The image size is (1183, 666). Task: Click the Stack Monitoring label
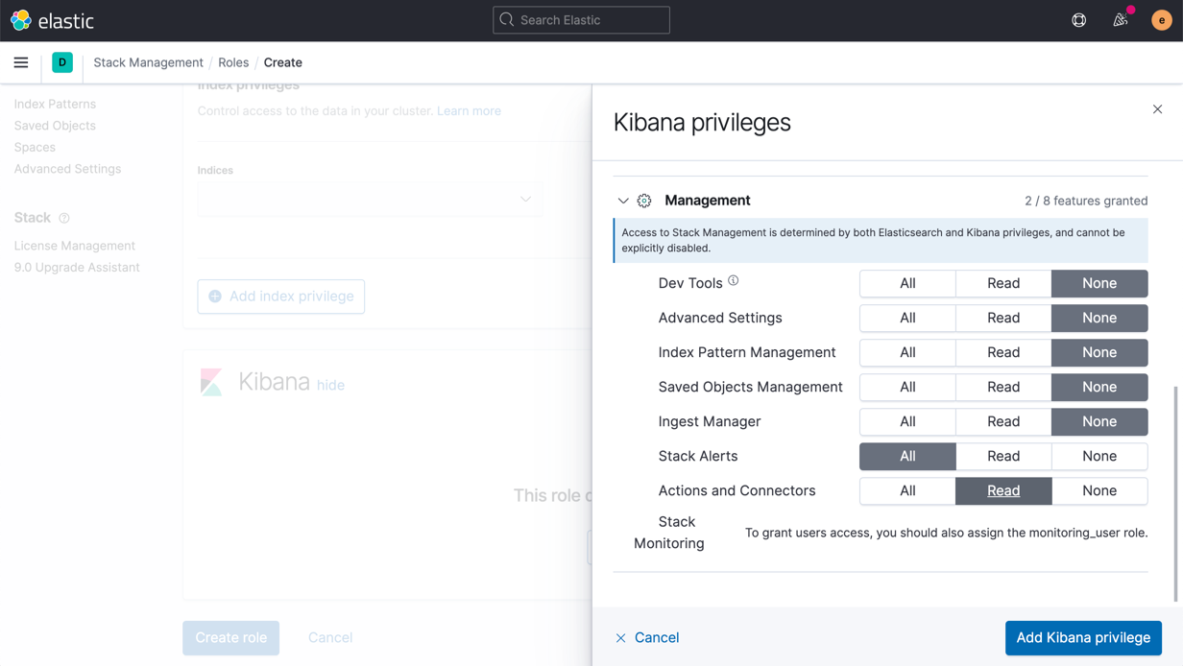coord(669,533)
